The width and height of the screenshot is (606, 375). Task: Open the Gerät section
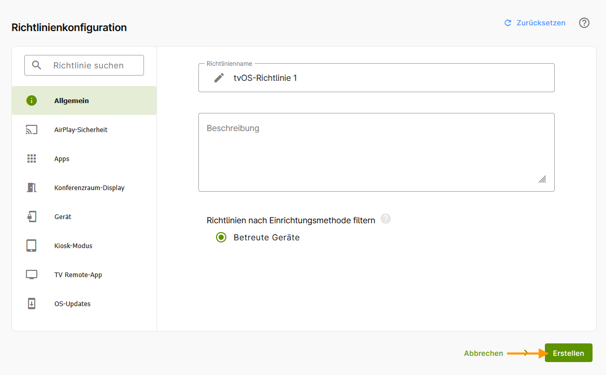(84, 217)
